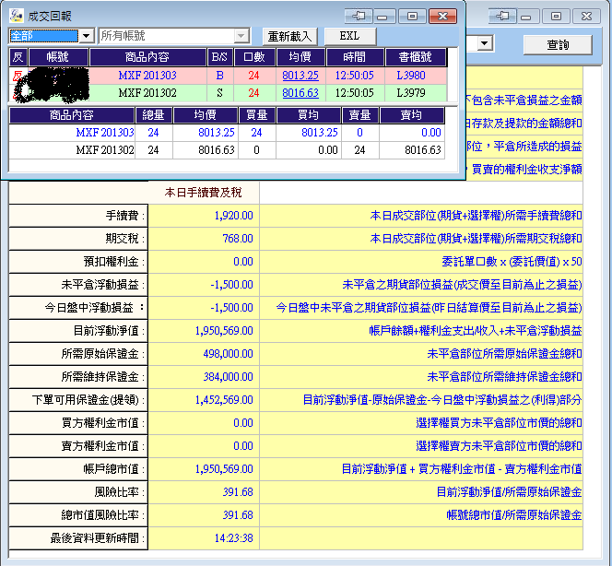Sort by 書櫃號 column header
The height and width of the screenshot is (566, 612).
(x=416, y=57)
